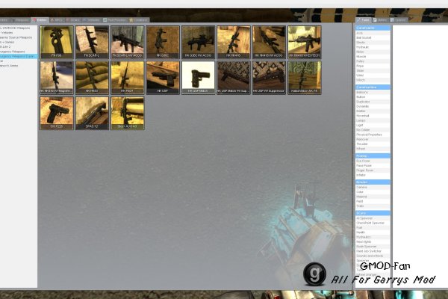Select the Source Weapons category

point(19,37)
